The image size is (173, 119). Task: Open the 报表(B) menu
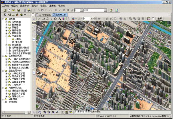pos(53,6)
